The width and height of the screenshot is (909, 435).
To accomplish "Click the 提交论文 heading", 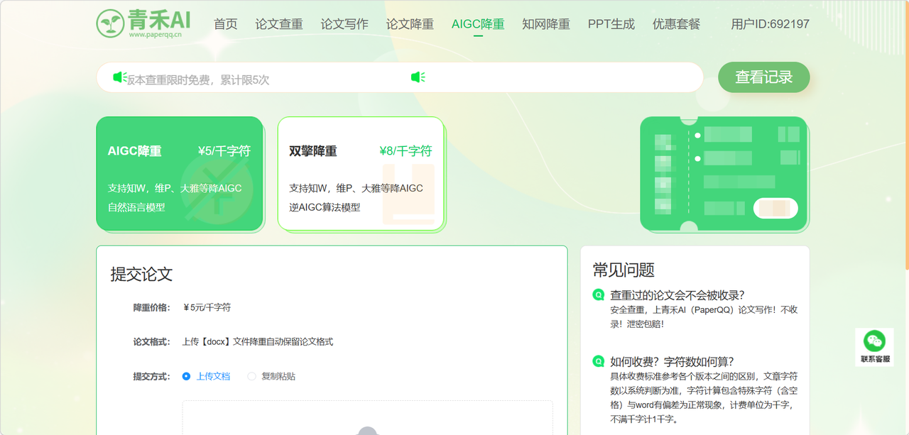I will click(141, 275).
